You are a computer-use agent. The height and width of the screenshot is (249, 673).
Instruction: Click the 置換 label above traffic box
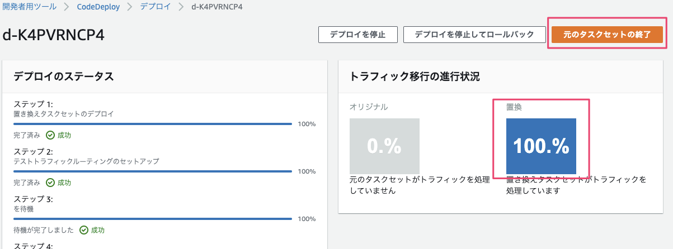[514, 107]
